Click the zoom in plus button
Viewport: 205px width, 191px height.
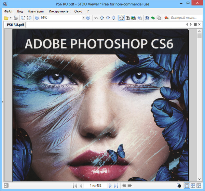coord(88,18)
